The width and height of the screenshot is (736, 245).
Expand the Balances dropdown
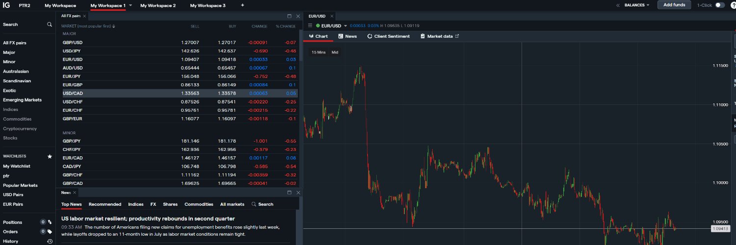[x=637, y=5]
